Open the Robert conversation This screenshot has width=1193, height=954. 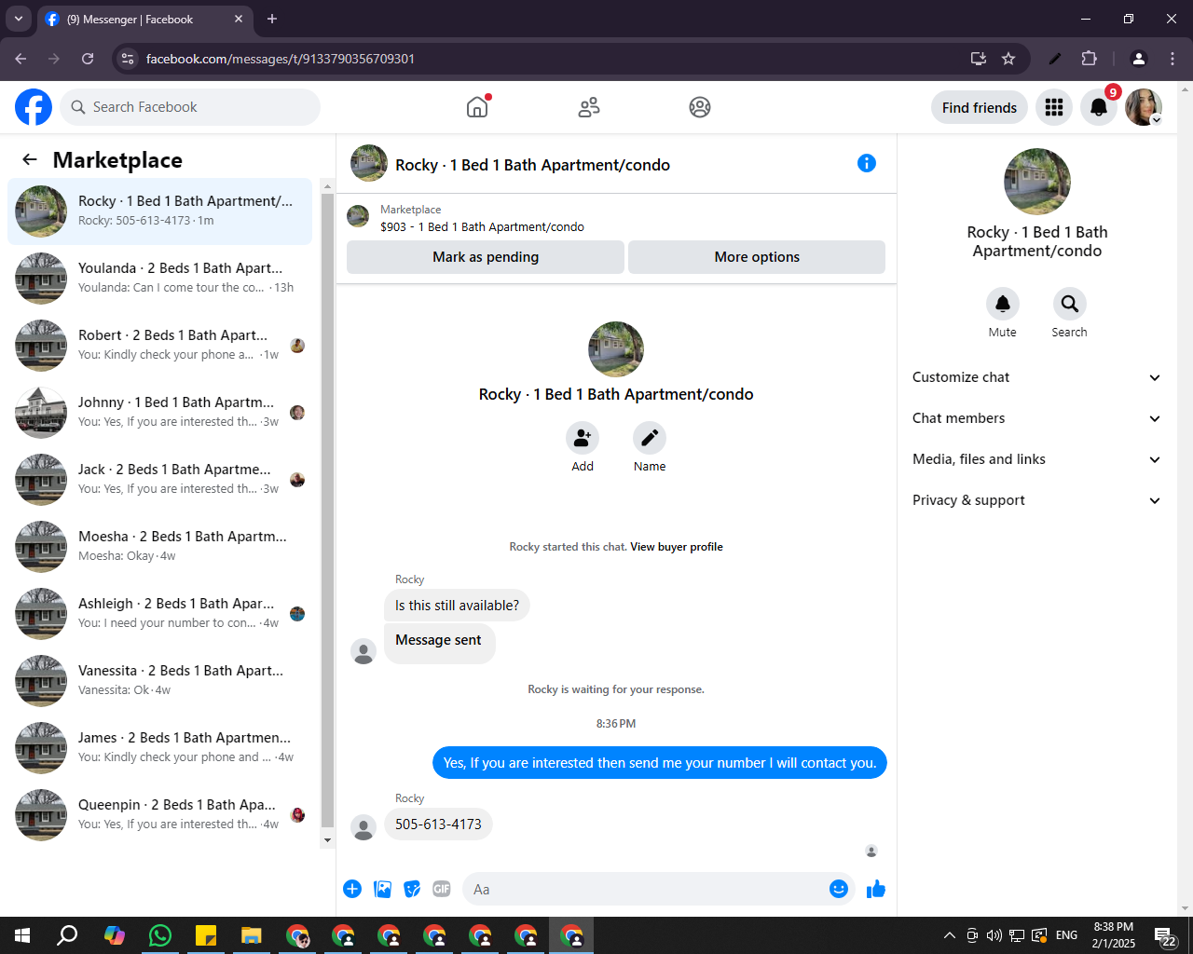pyautogui.click(x=160, y=346)
